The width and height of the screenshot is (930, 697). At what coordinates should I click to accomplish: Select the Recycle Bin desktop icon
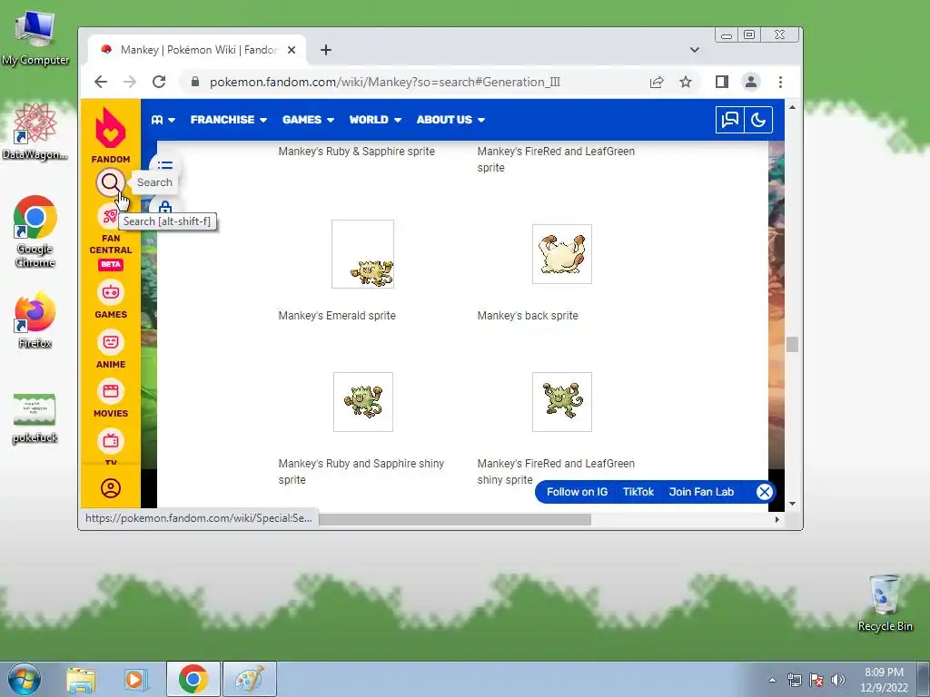click(885, 603)
